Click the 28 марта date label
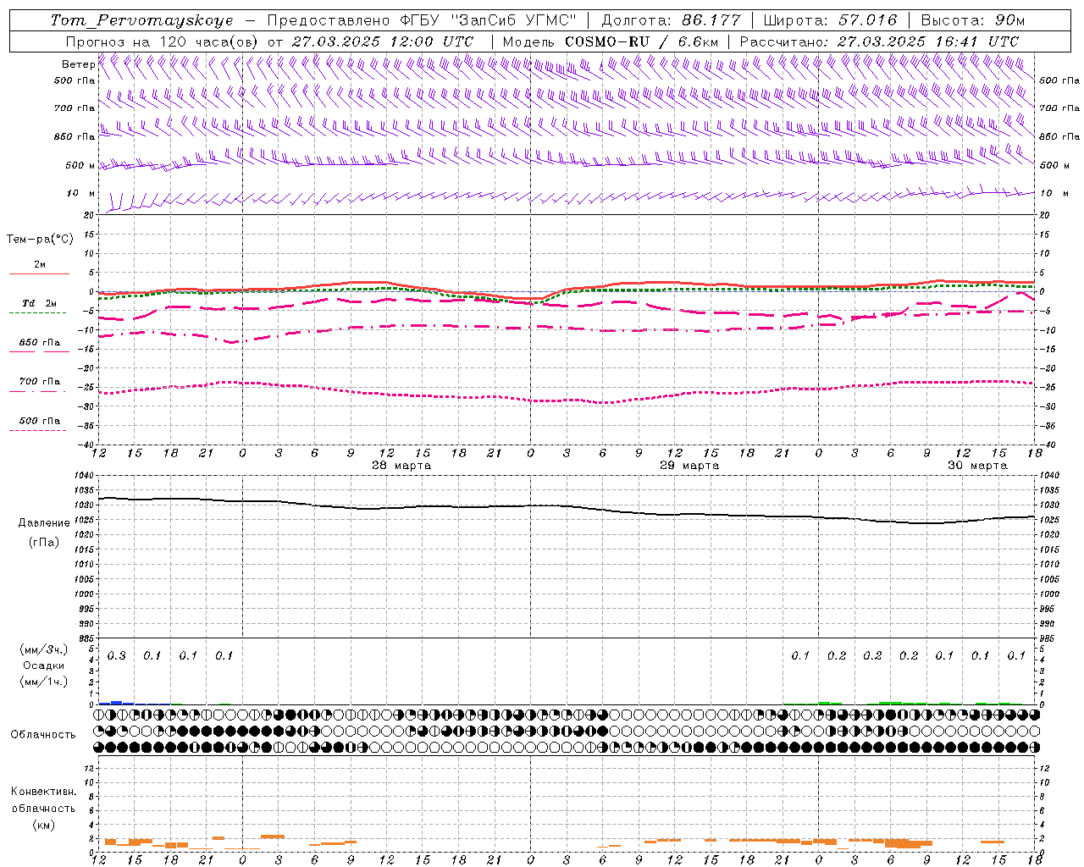Image resolution: width=1084 pixels, height=867 pixels. [401, 466]
